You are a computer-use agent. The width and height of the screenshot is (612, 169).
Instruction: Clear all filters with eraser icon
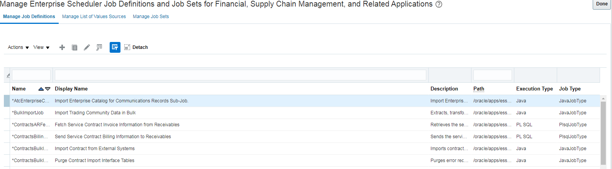tap(8, 75)
